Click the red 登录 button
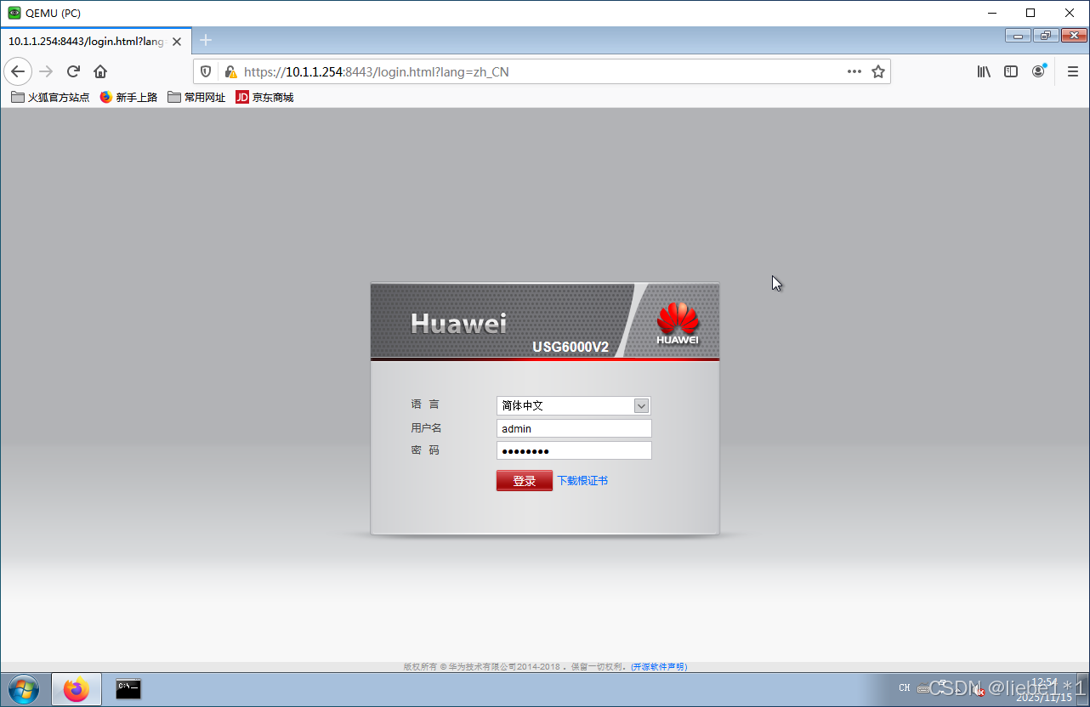The image size is (1090, 707). pos(525,481)
